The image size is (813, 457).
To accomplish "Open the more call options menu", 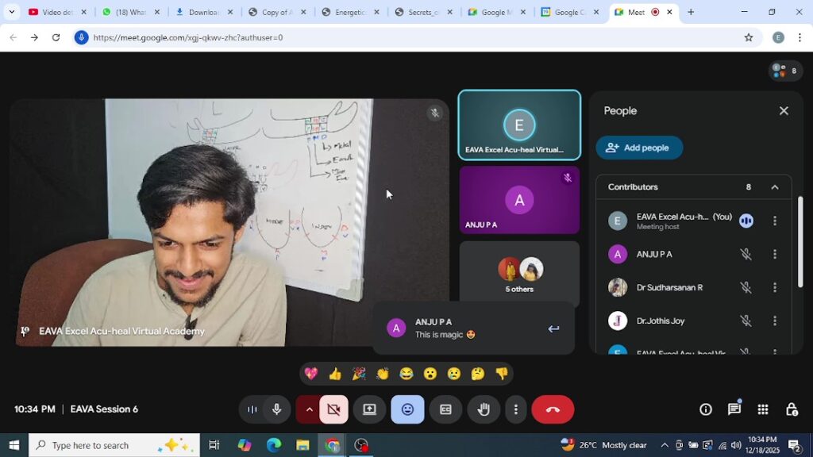I will coord(515,409).
